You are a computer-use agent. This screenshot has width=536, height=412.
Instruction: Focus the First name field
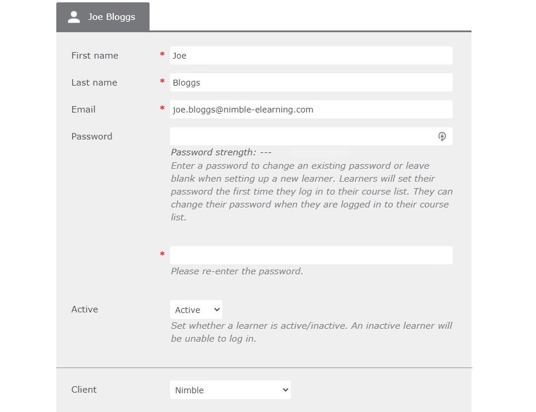pos(311,55)
